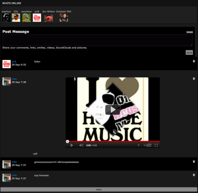The image size is (198, 193).
Task: Open Sobieski 902's avatar in Who's Online
Action: click(x=64, y=18)
